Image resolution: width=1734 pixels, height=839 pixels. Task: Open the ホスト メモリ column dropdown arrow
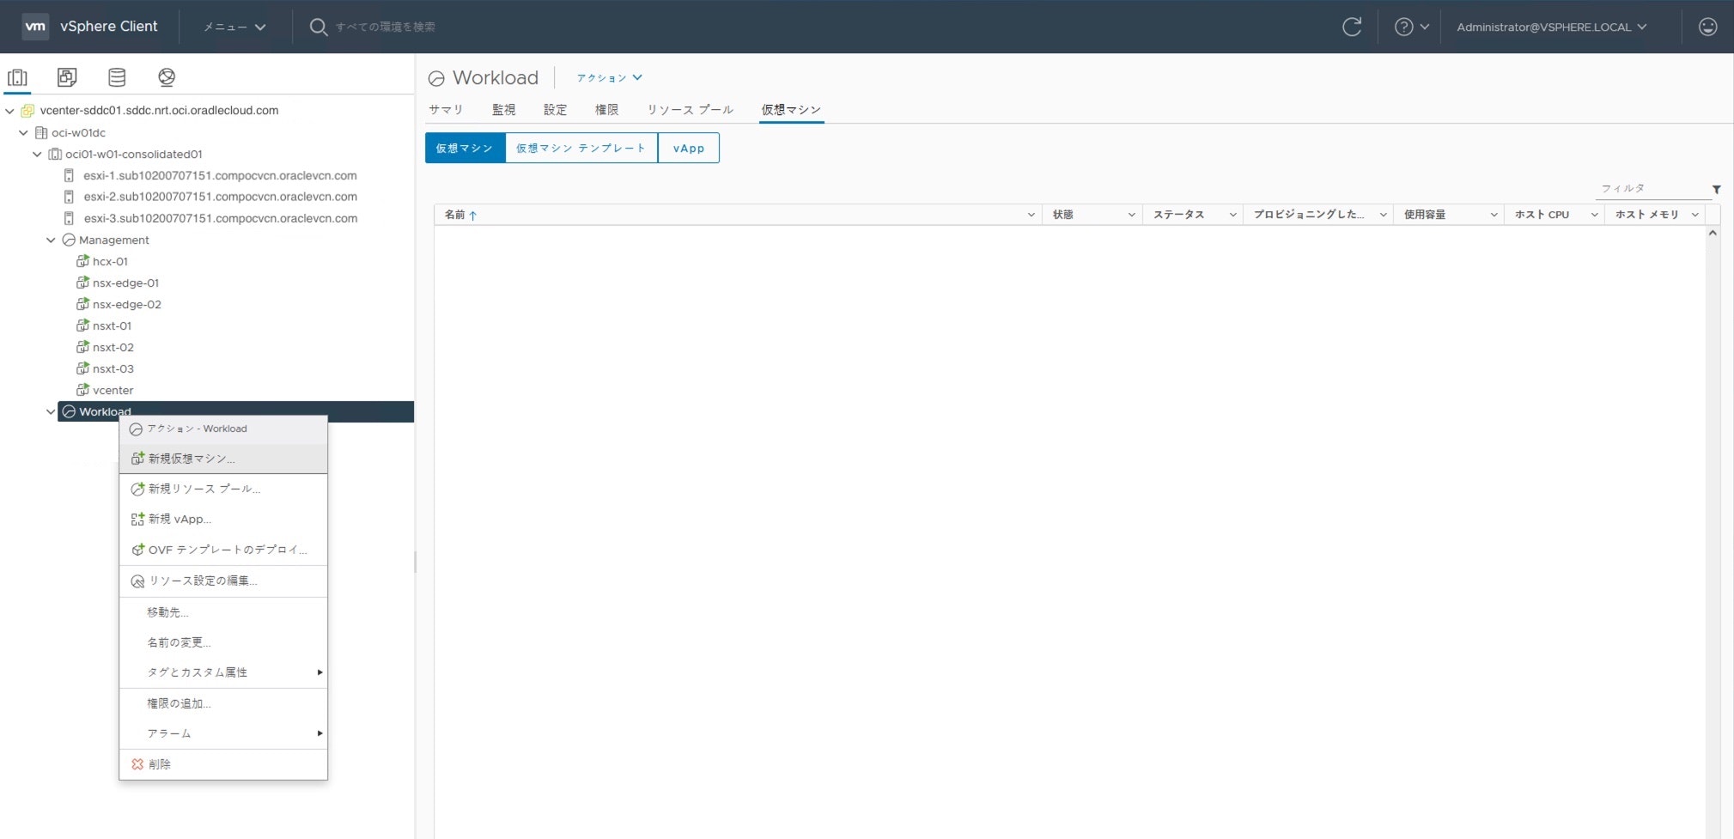click(x=1694, y=215)
